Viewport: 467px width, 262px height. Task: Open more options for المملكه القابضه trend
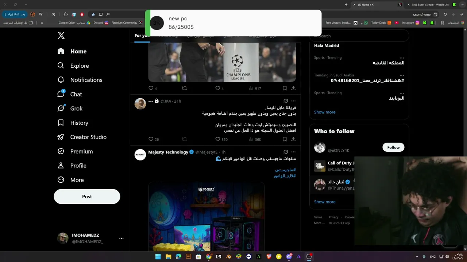(x=402, y=58)
